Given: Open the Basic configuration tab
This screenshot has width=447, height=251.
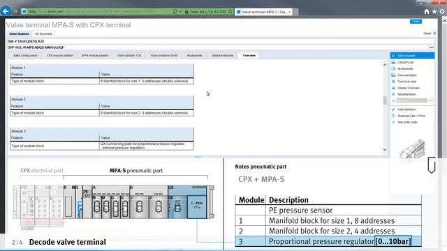Looking at the screenshot, I should (25, 56).
